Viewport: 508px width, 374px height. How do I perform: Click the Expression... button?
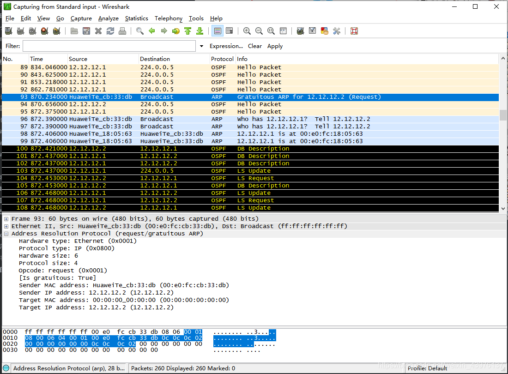(226, 46)
